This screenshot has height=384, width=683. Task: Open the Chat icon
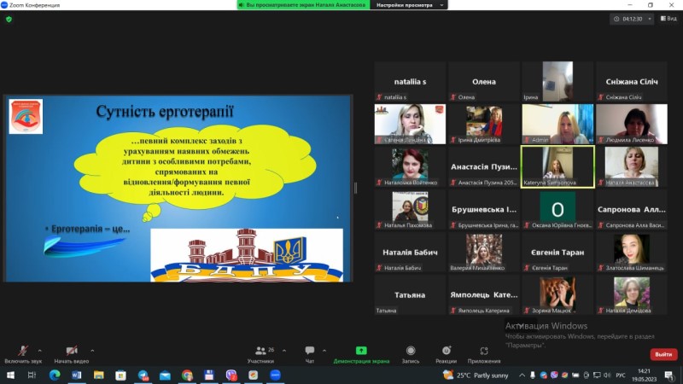[310, 351]
